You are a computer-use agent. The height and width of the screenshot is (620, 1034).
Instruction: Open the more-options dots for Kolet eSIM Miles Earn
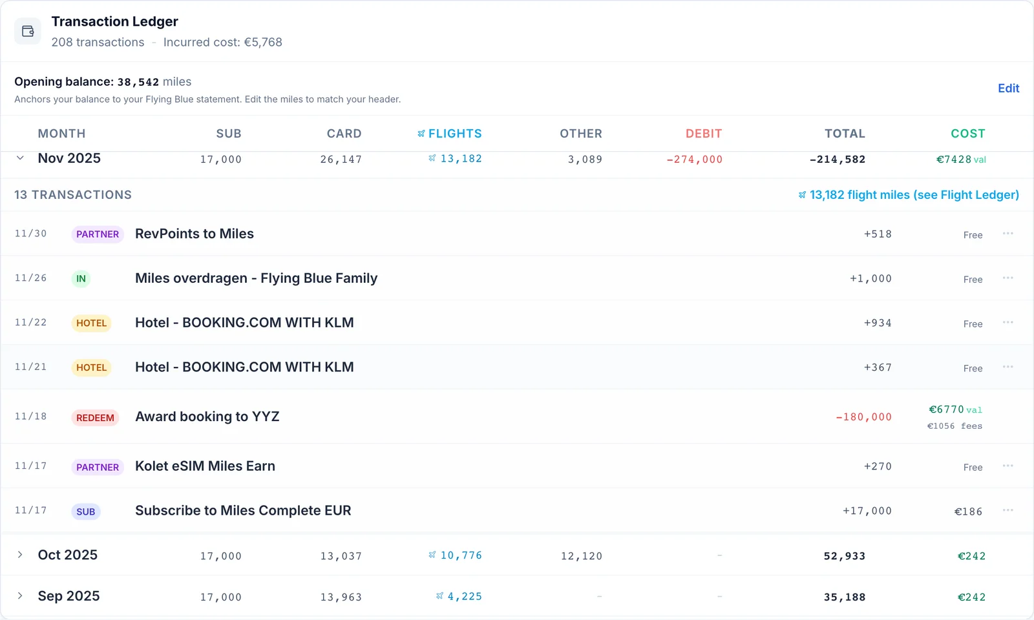point(1008,466)
